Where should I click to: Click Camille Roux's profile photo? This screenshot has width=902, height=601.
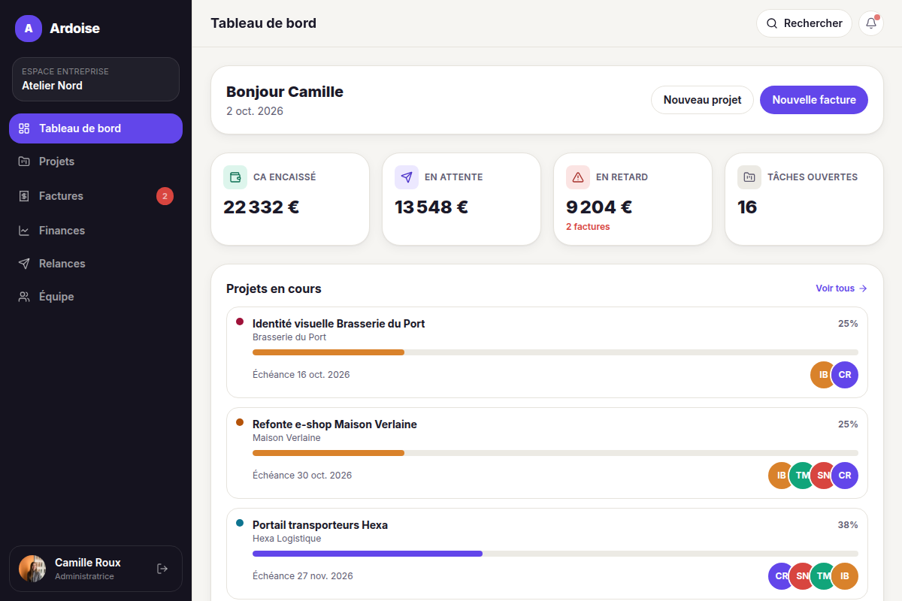click(x=32, y=569)
